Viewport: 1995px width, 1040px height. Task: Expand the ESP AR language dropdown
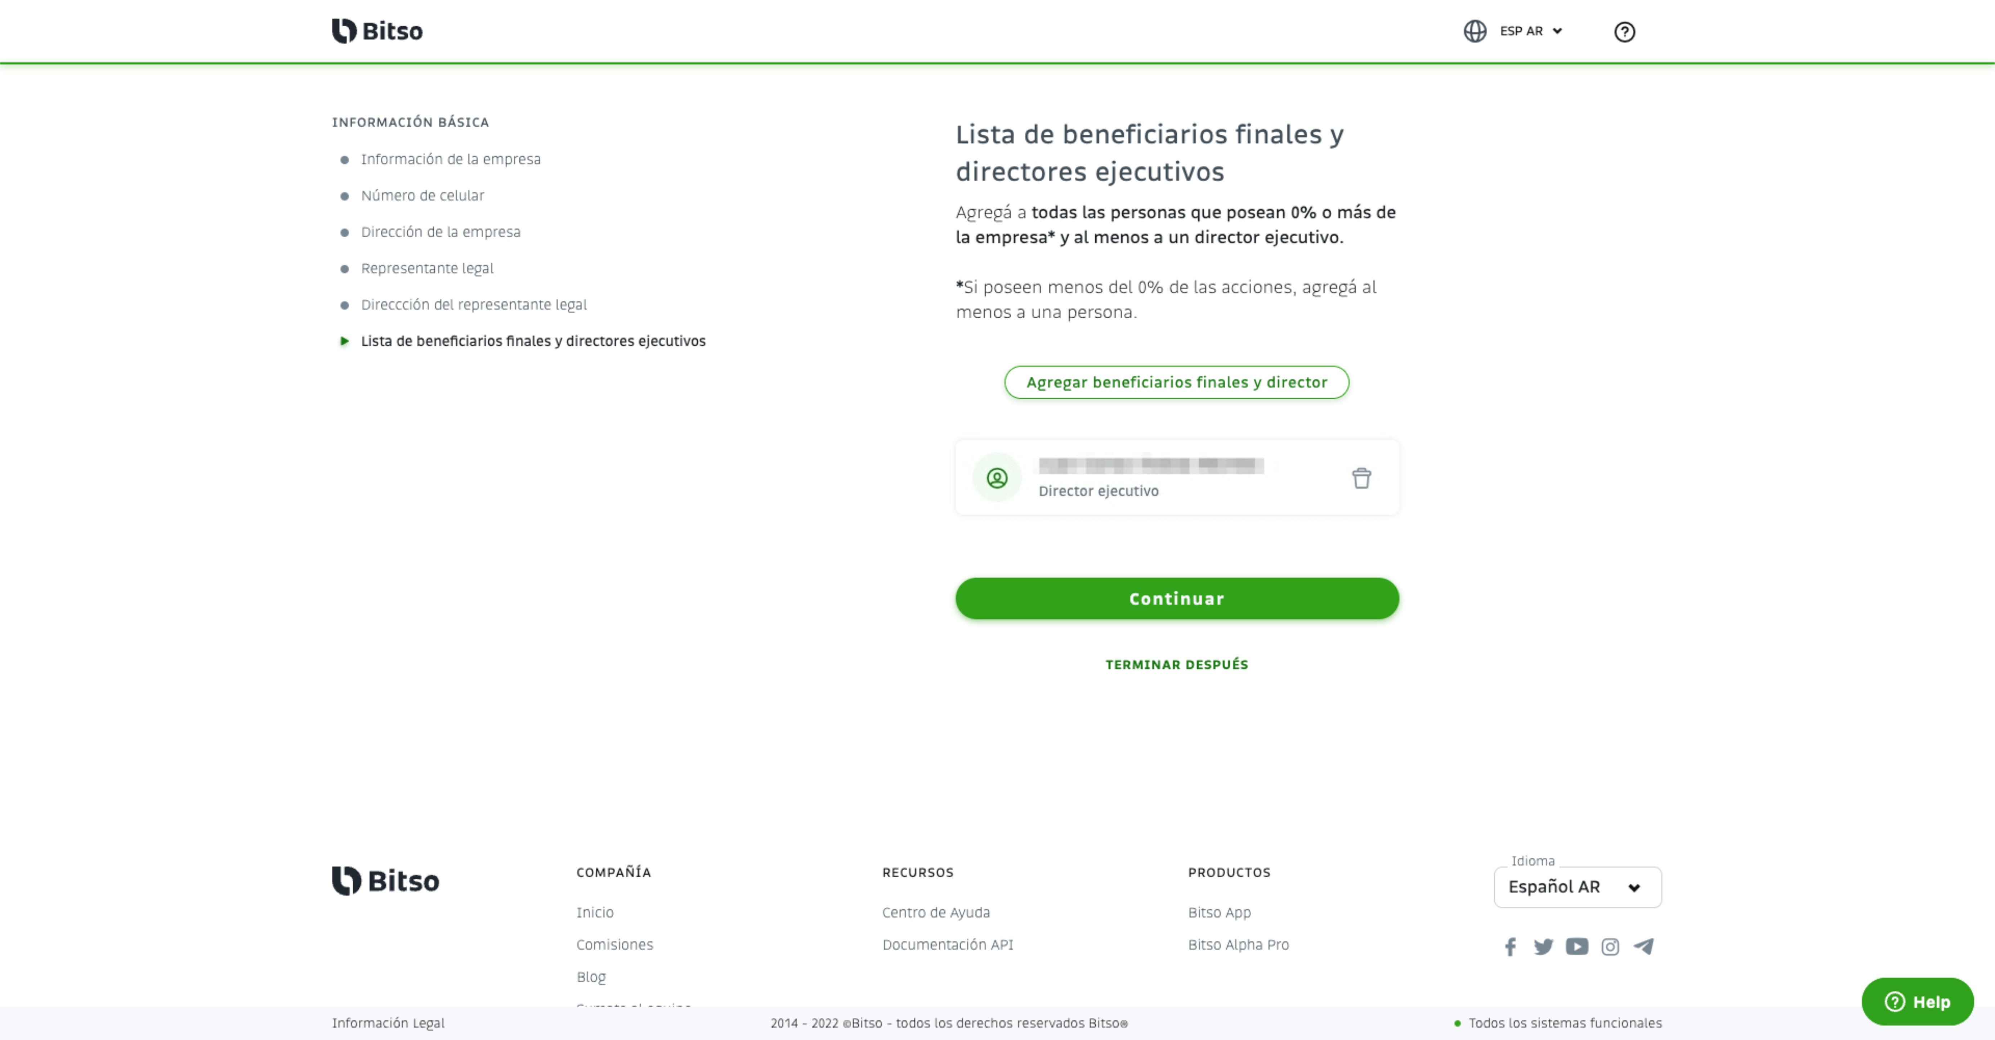pos(1531,31)
